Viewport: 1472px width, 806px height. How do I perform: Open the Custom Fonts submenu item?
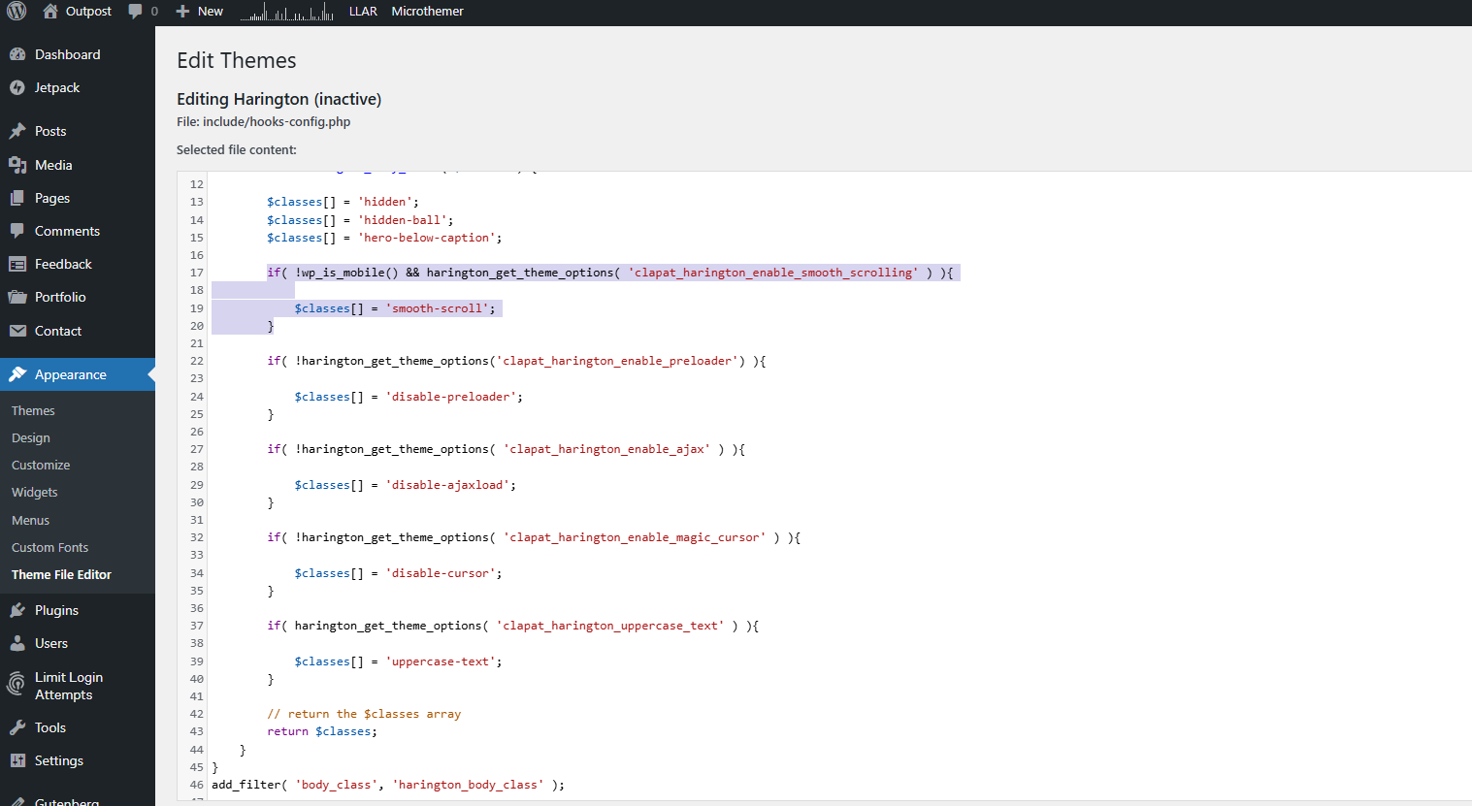[49, 548]
